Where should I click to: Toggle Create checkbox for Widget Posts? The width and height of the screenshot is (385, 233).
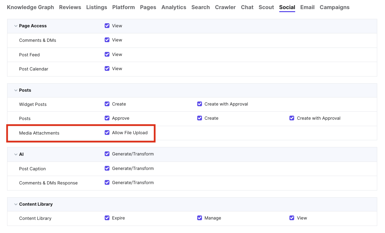(x=107, y=104)
